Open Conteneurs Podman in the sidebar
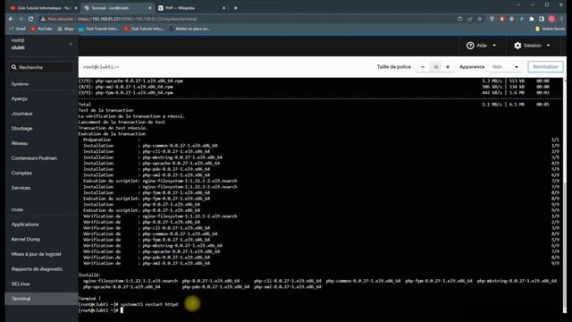The height and width of the screenshot is (322, 572). coord(34,158)
